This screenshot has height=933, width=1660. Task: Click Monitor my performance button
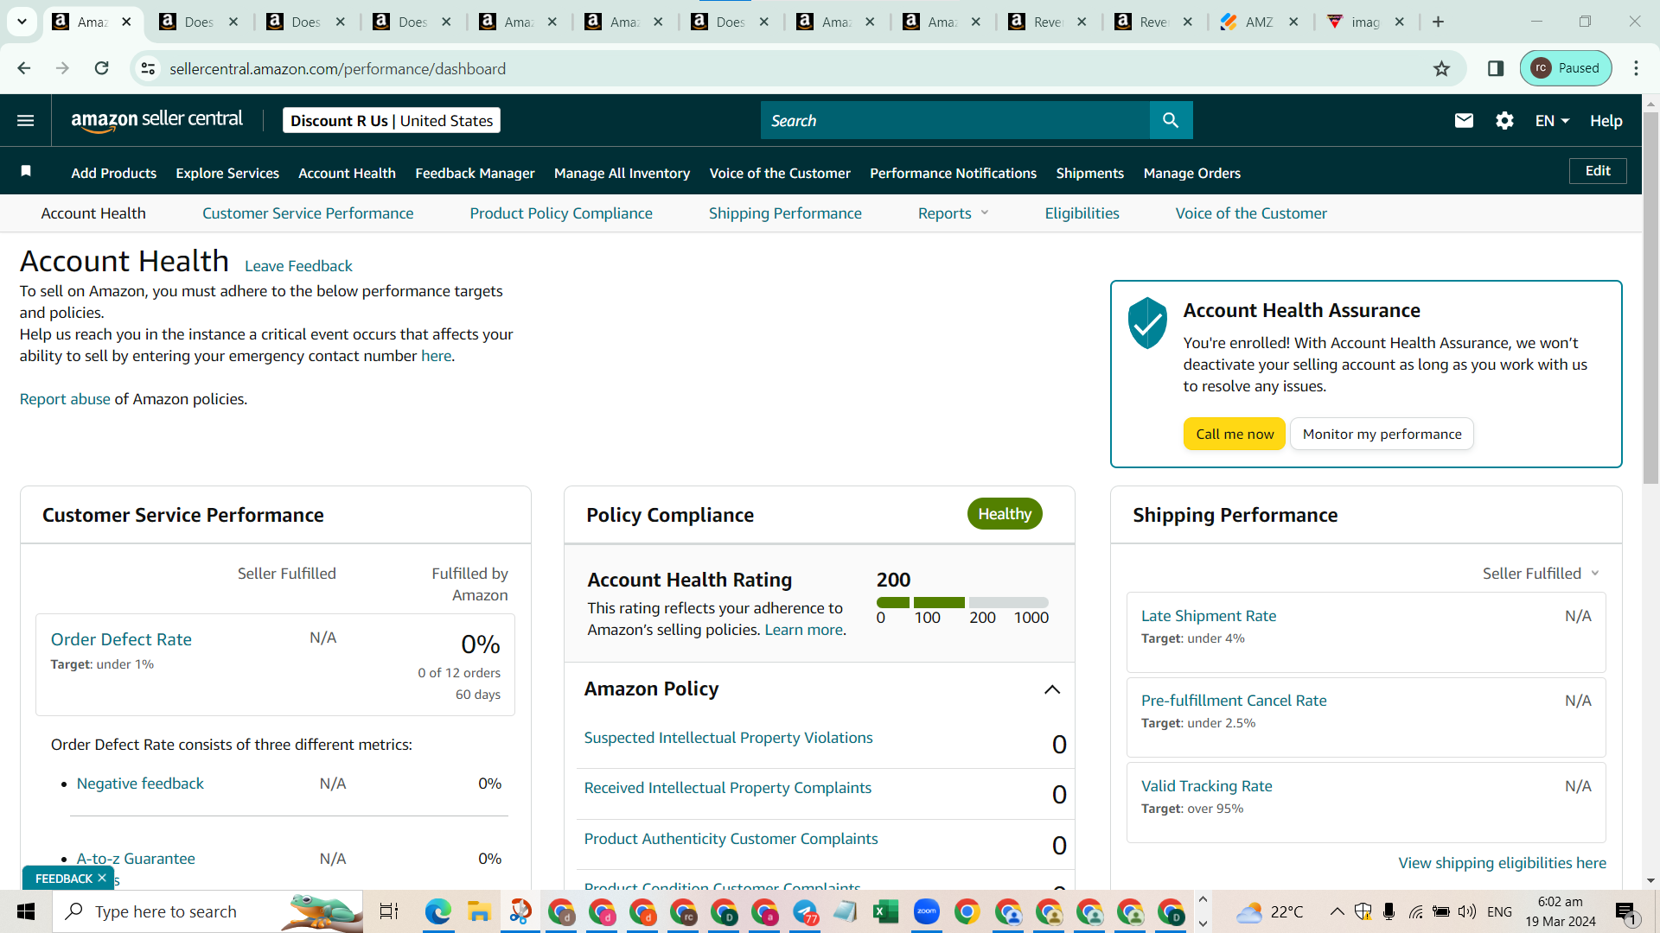(1382, 434)
